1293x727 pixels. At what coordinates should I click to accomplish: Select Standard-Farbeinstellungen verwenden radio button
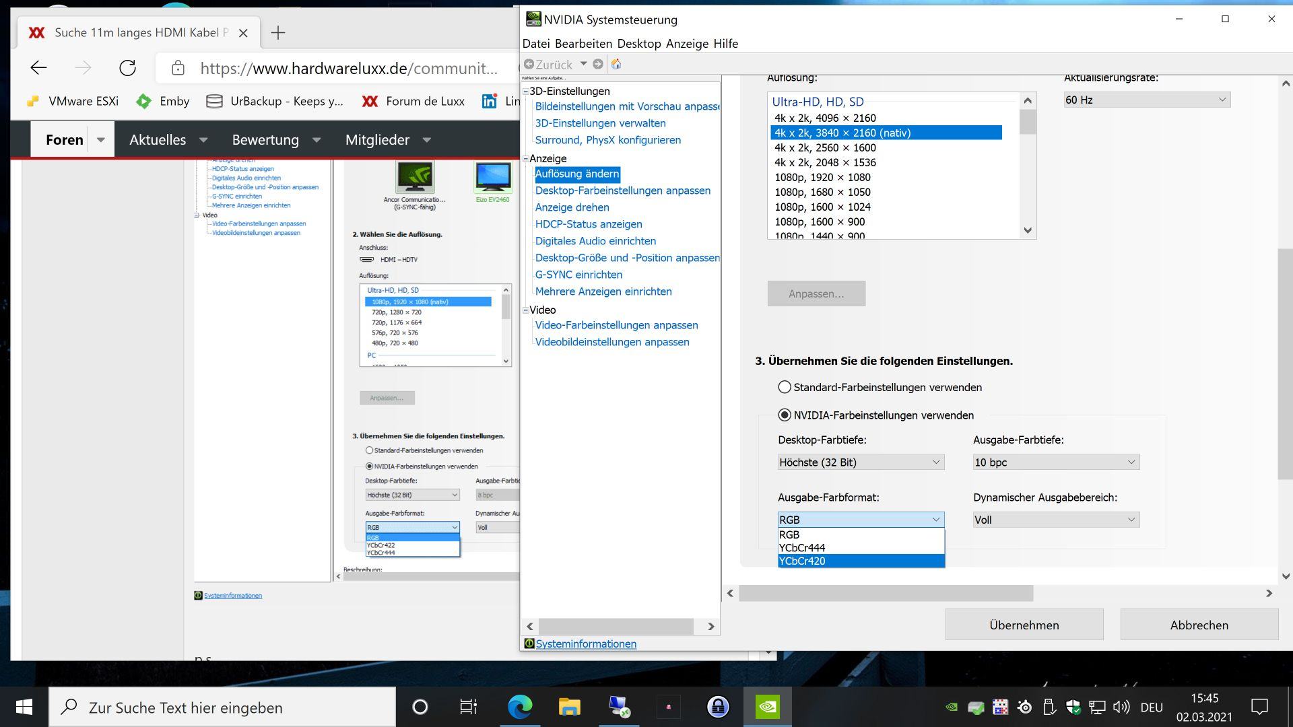pos(785,387)
